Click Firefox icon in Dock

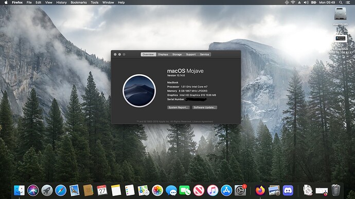coord(260,190)
